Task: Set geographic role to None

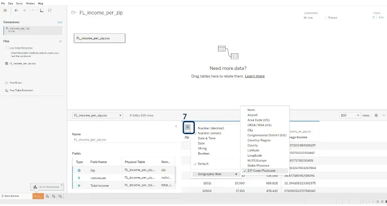Action: coord(251,110)
